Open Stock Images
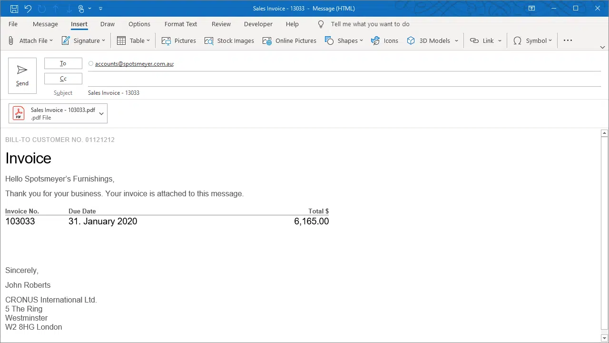The image size is (609, 343). pyautogui.click(x=229, y=40)
